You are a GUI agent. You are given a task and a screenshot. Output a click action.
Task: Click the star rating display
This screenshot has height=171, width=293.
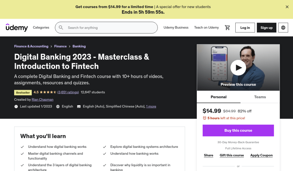[x=48, y=92]
